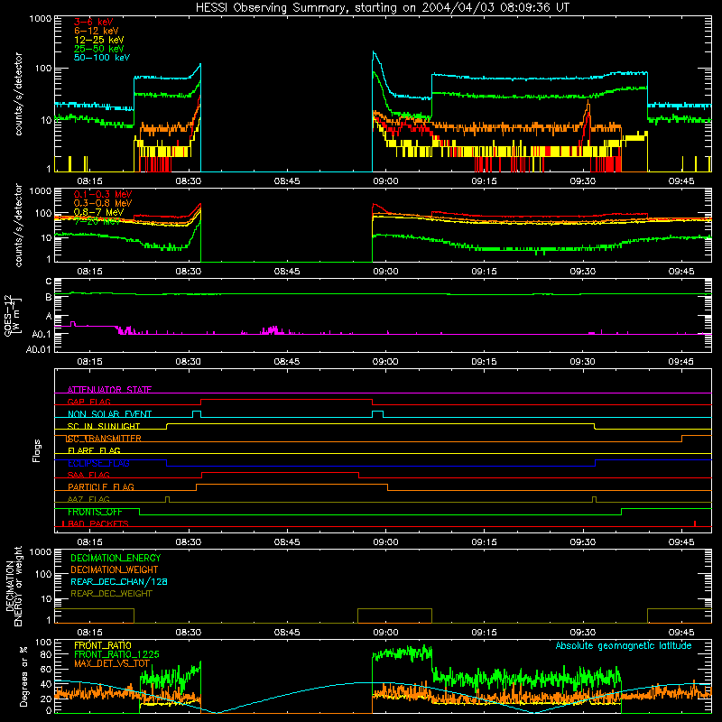This screenshot has height=722, width=722.
Task: Click the MAX_DET_VS_TOT legend label
Action: point(112,663)
